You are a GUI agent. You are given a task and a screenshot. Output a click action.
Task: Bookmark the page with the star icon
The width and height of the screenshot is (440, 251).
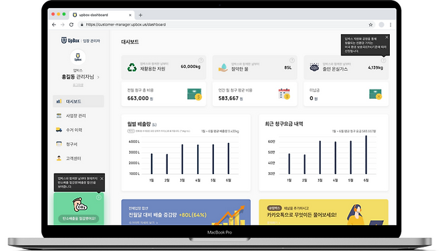370,25
